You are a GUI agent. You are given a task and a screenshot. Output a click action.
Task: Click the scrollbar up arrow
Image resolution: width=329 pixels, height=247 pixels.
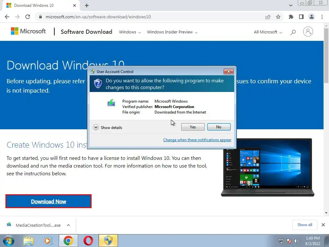(326, 25)
